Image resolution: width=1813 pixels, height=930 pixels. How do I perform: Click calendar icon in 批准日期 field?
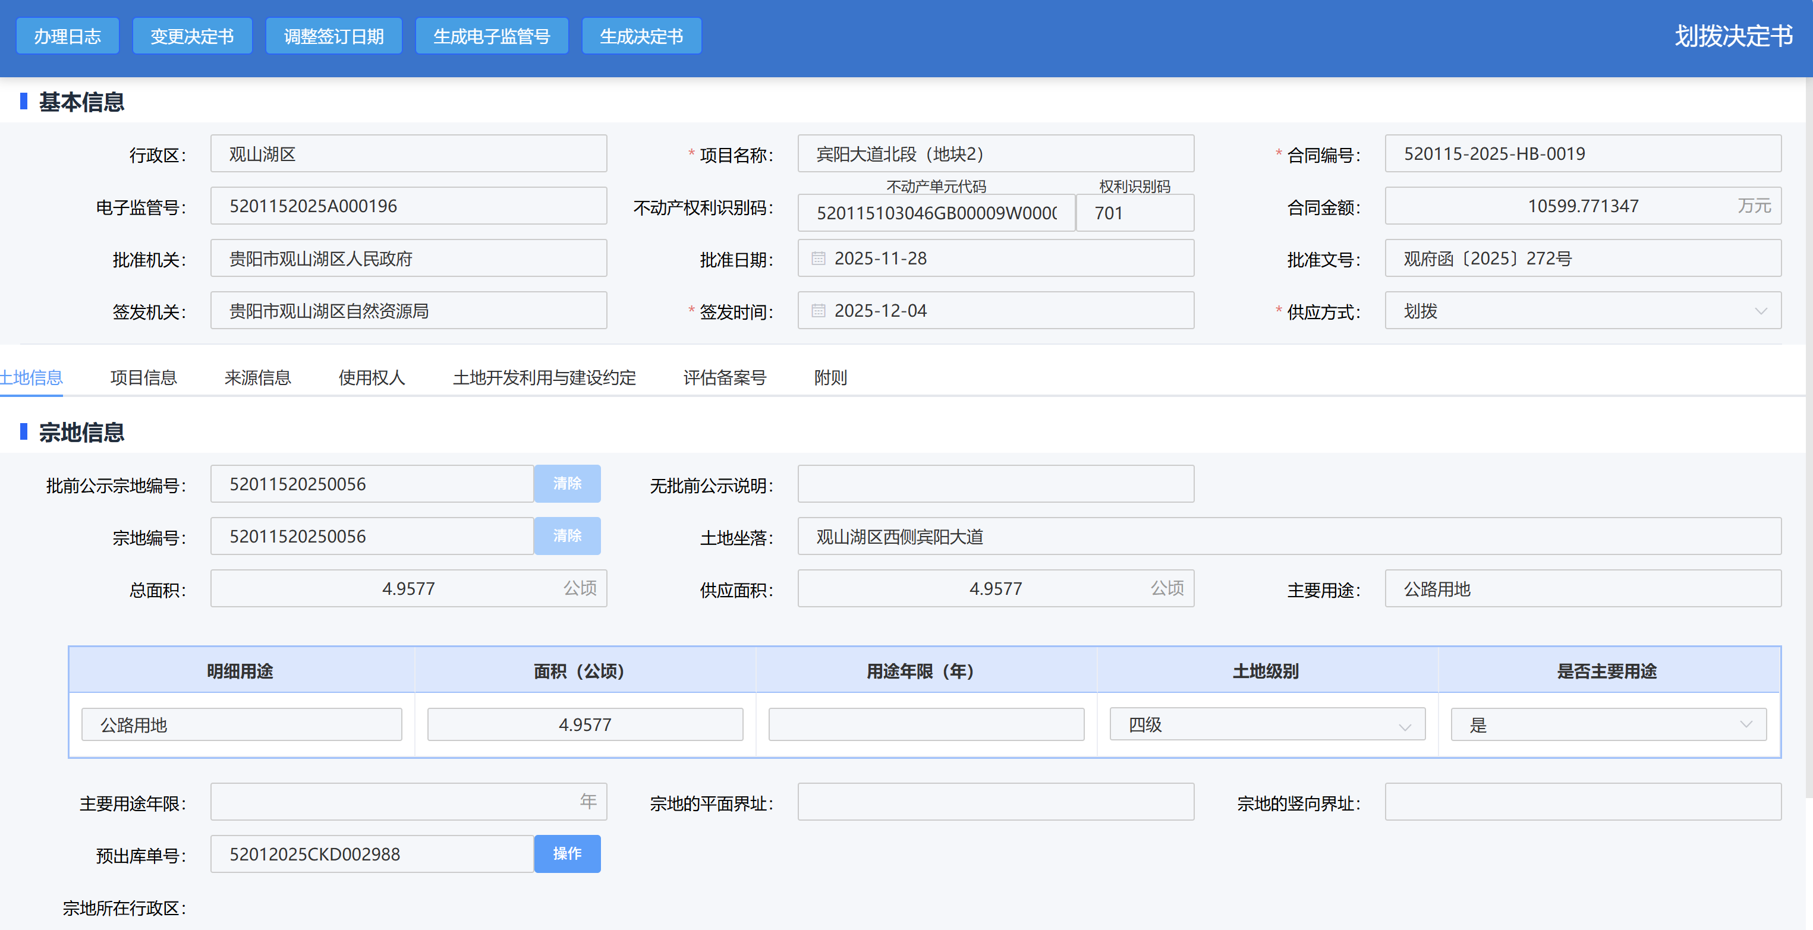(818, 258)
